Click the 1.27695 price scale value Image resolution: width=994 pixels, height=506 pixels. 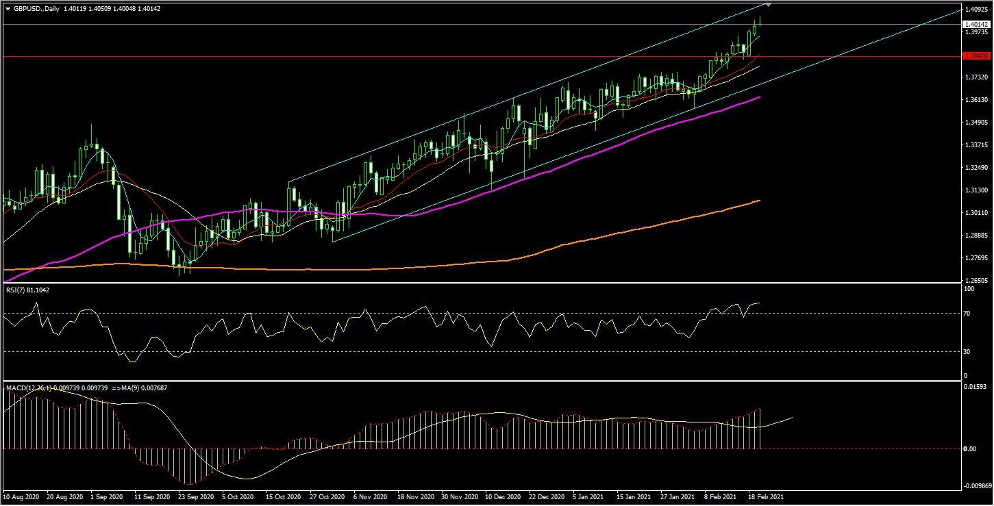point(976,258)
